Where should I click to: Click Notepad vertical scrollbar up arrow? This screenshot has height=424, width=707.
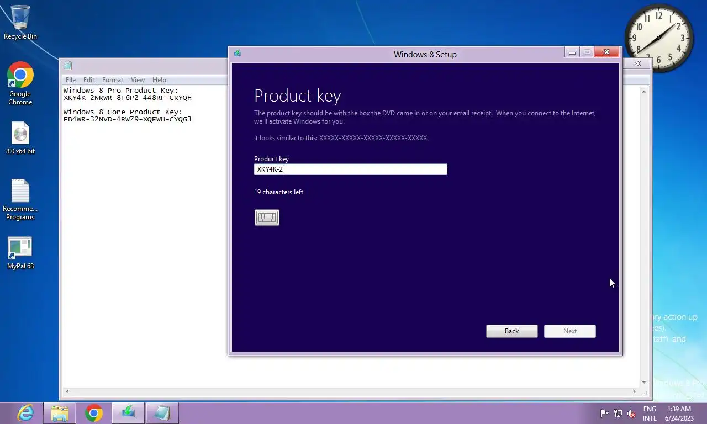tap(644, 91)
